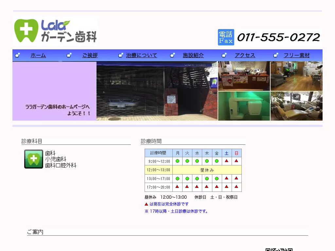Image resolution: width=335 pixels, height=251 pixels.
Task: Click green tooth icon under 診療科目
Action: click(34, 159)
